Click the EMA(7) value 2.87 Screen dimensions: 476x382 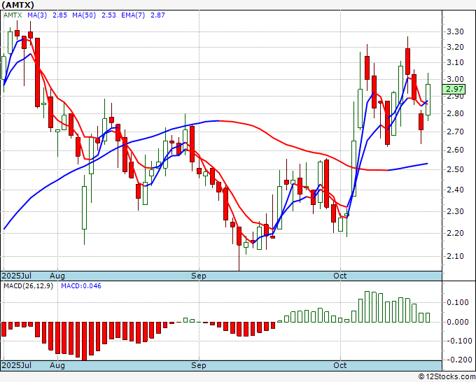158,15
